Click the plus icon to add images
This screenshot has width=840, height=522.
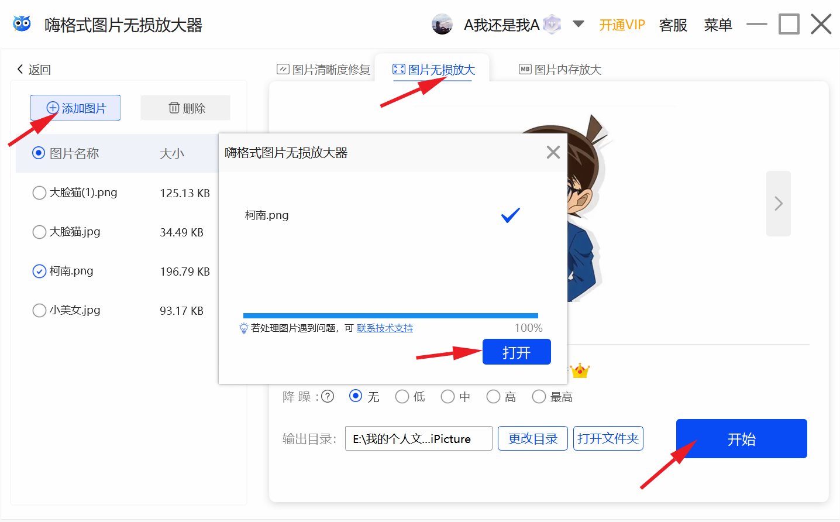click(x=53, y=108)
